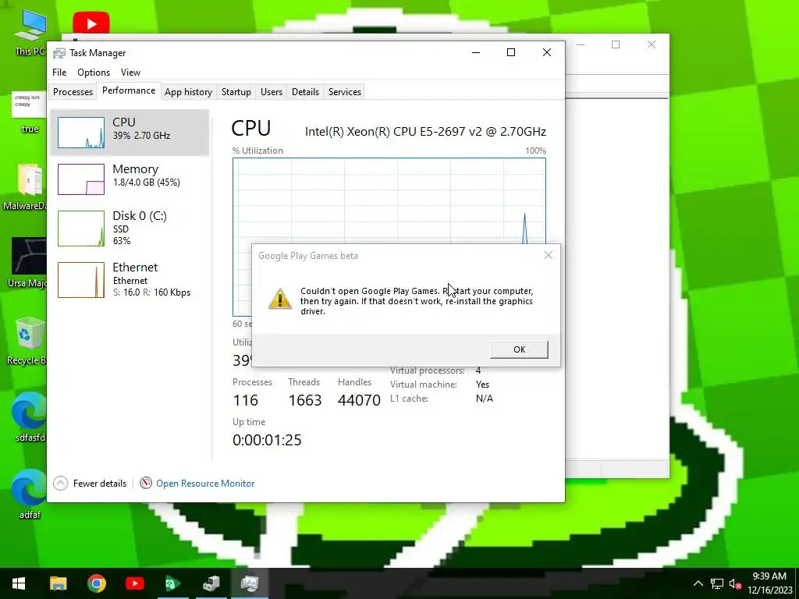Image resolution: width=799 pixels, height=599 pixels.
Task: Click the muted volume tray icon
Action: (x=735, y=583)
